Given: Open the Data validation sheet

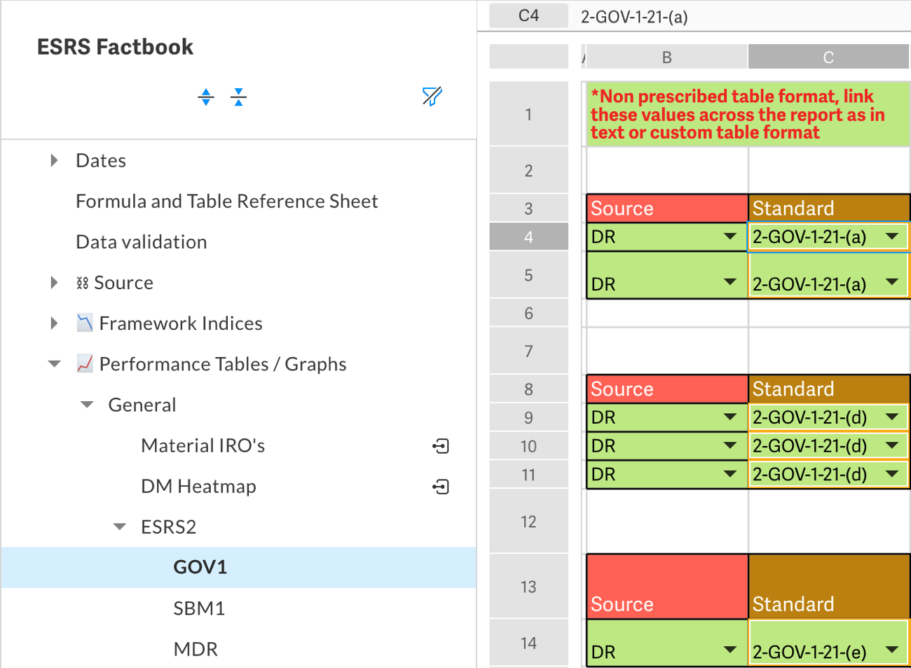Looking at the screenshot, I should [142, 242].
